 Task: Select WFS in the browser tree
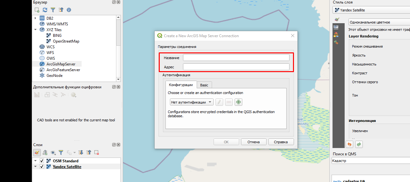point(50,52)
